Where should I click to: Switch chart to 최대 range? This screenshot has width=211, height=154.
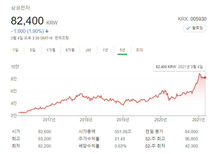coord(139,50)
